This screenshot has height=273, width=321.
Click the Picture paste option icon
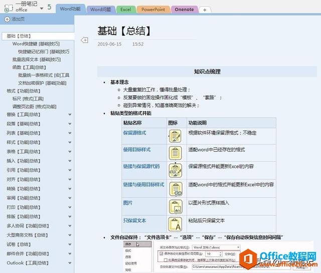click(x=176, y=206)
